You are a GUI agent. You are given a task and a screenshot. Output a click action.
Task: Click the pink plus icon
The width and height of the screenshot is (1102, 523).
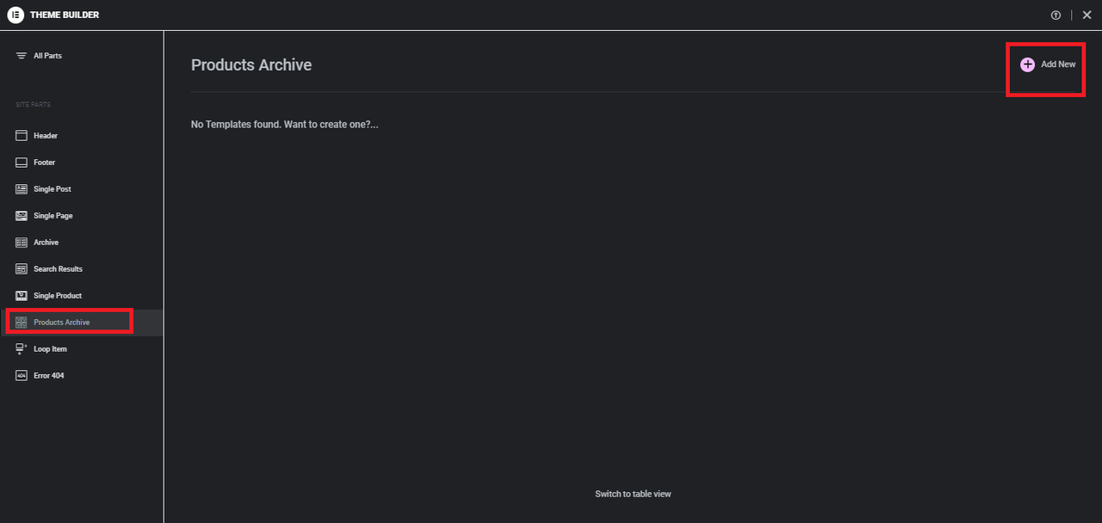1027,65
